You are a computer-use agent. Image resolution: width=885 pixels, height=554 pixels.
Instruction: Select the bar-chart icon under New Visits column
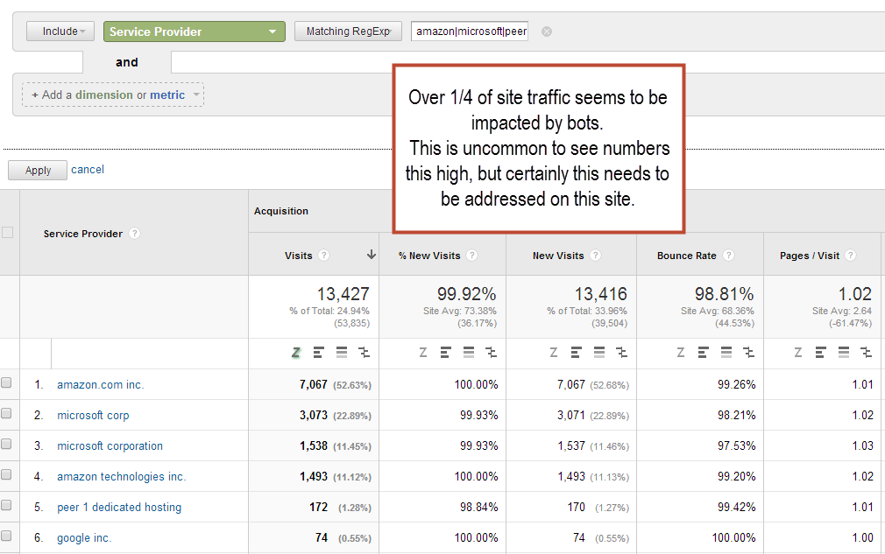[x=577, y=353]
